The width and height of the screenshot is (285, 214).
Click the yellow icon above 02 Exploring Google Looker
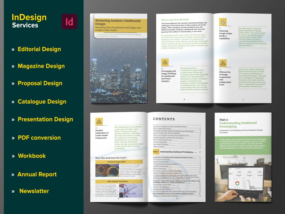tap(223, 22)
